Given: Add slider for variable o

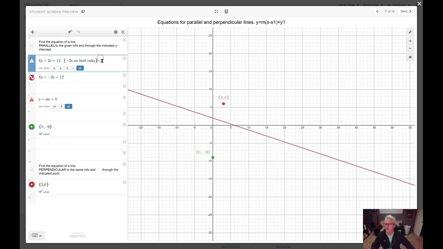Looking at the screenshot, I should (x=54, y=68).
